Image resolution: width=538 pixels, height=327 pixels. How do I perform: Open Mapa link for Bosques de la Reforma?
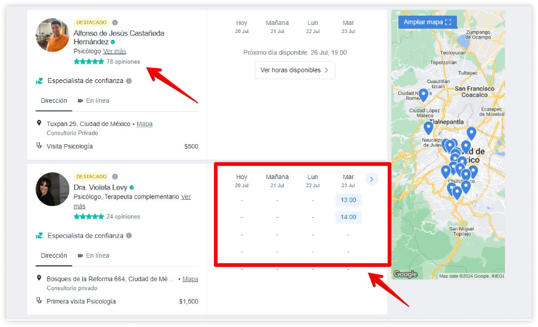point(190,279)
